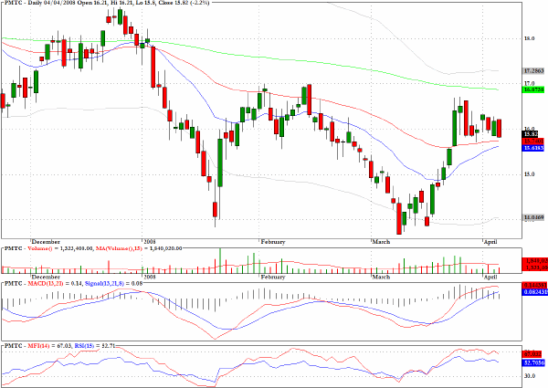Image resolution: width=548 pixels, height=388 pixels.
Task: Click the gray 17.2863 upper band tag
Action: pos(533,71)
